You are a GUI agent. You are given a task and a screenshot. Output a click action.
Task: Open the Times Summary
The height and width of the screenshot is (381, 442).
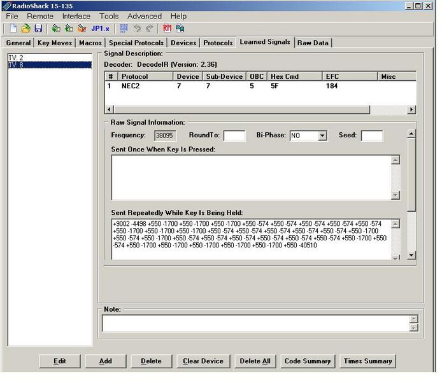coord(368,361)
